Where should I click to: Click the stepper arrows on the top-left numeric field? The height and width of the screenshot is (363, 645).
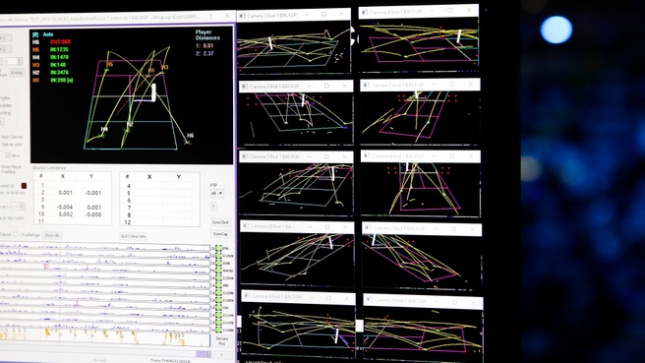(20, 61)
